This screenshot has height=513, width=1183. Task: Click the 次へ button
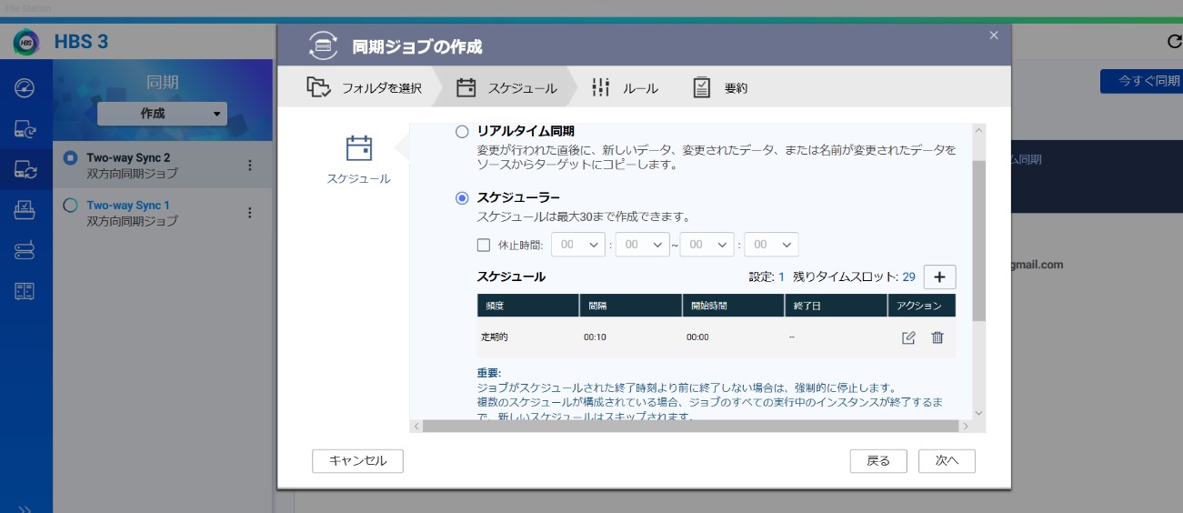tap(947, 461)
